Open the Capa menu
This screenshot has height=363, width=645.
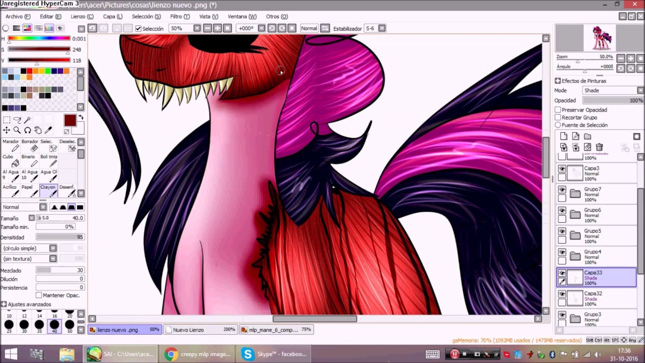point(112,17)
